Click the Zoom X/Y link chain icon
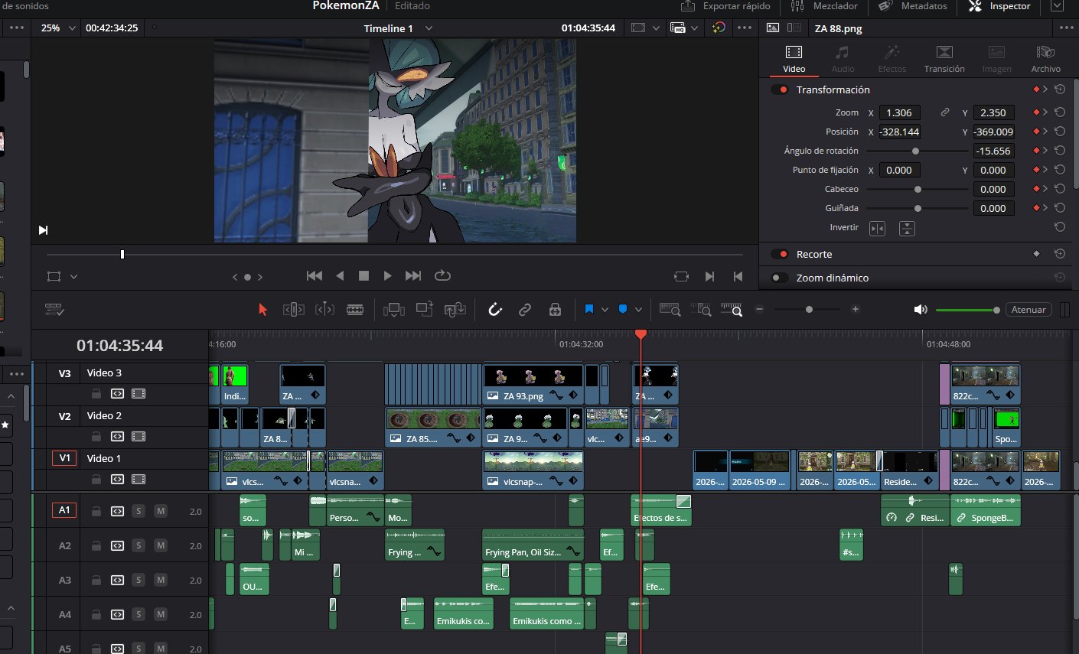The height and width of the screenshot is (654, 1079). point(945,112)
